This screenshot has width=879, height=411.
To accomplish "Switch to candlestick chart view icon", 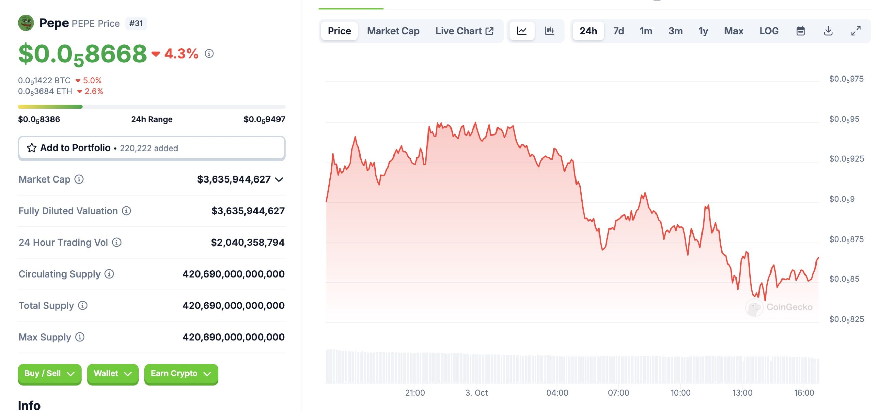I will [549, 31].
